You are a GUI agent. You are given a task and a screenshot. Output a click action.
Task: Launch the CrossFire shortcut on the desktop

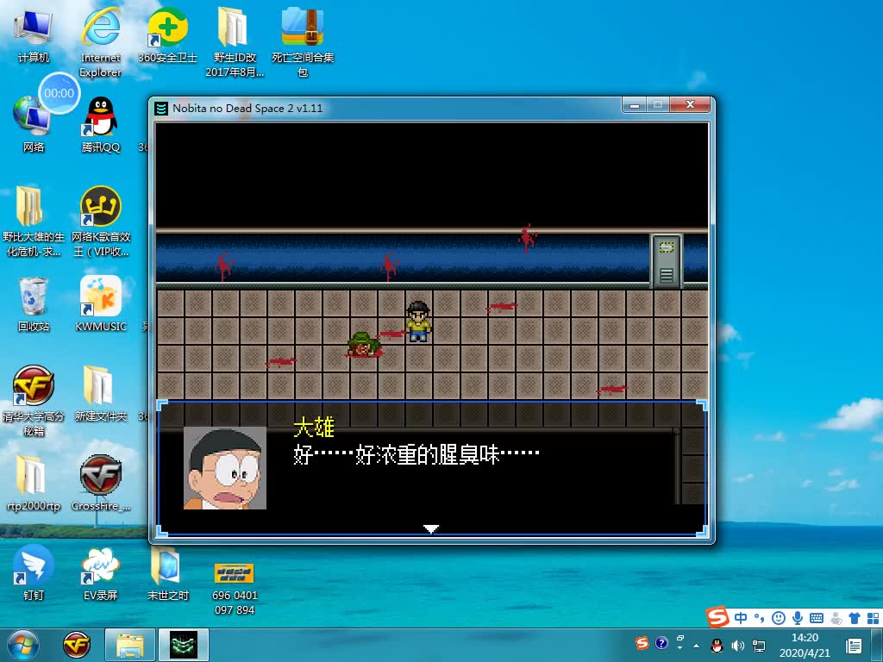[100, 483]
